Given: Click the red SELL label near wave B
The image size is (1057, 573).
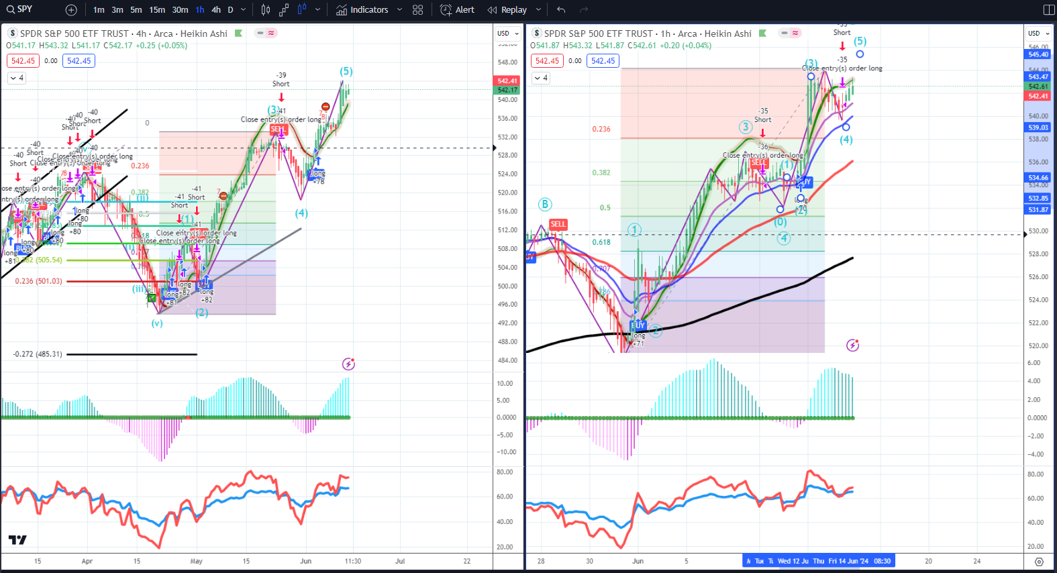Looking at the screenshot, I should point(558,224).
